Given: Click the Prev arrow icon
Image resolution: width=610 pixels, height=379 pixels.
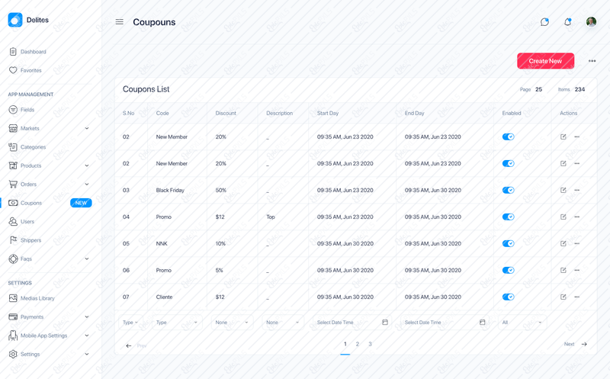Looking at the screenshot, I should point(128,345).
